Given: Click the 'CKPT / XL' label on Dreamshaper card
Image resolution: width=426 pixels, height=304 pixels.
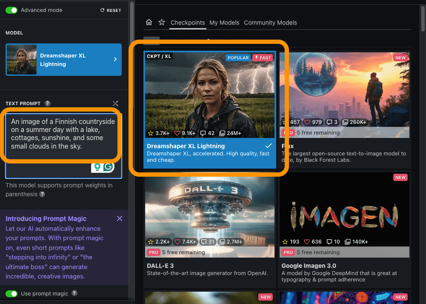Looking at the screenshot, I should (x=159, y=56).
